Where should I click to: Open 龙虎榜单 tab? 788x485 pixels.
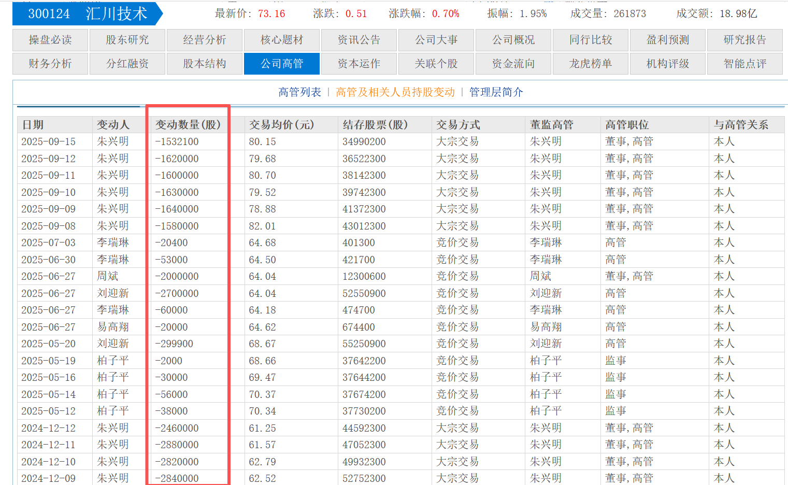(x=591, y=64)
